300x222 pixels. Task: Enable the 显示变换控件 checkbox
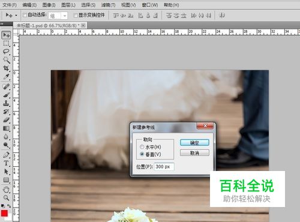click(x=76, y=15)
